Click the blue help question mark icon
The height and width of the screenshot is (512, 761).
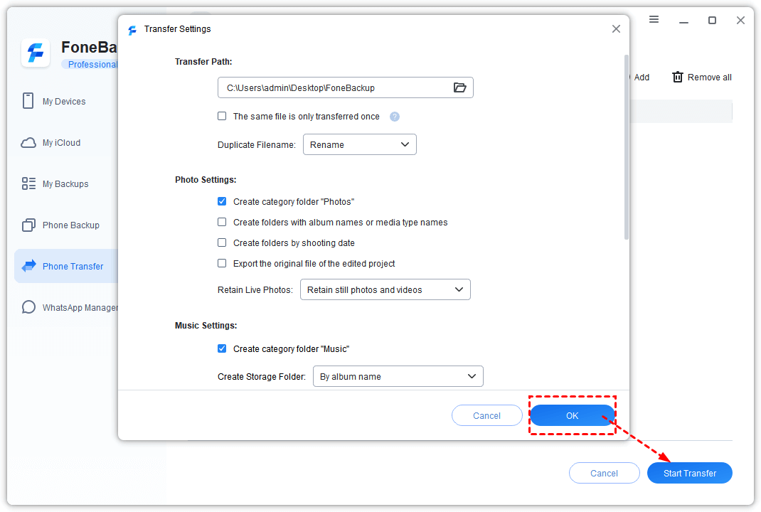click(395, 117)
